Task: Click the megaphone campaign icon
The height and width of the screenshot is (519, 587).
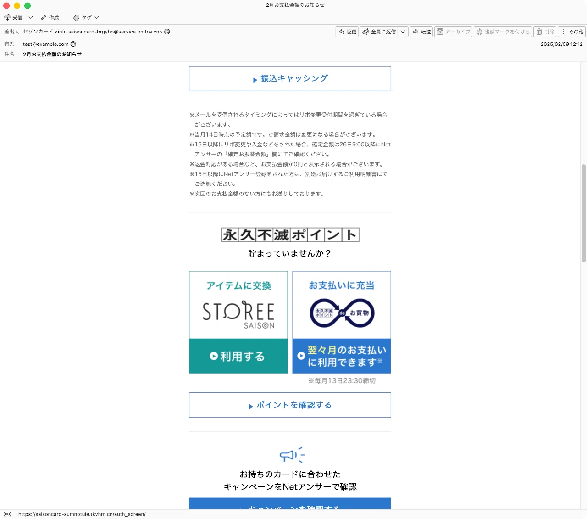Action: point(292,455)
